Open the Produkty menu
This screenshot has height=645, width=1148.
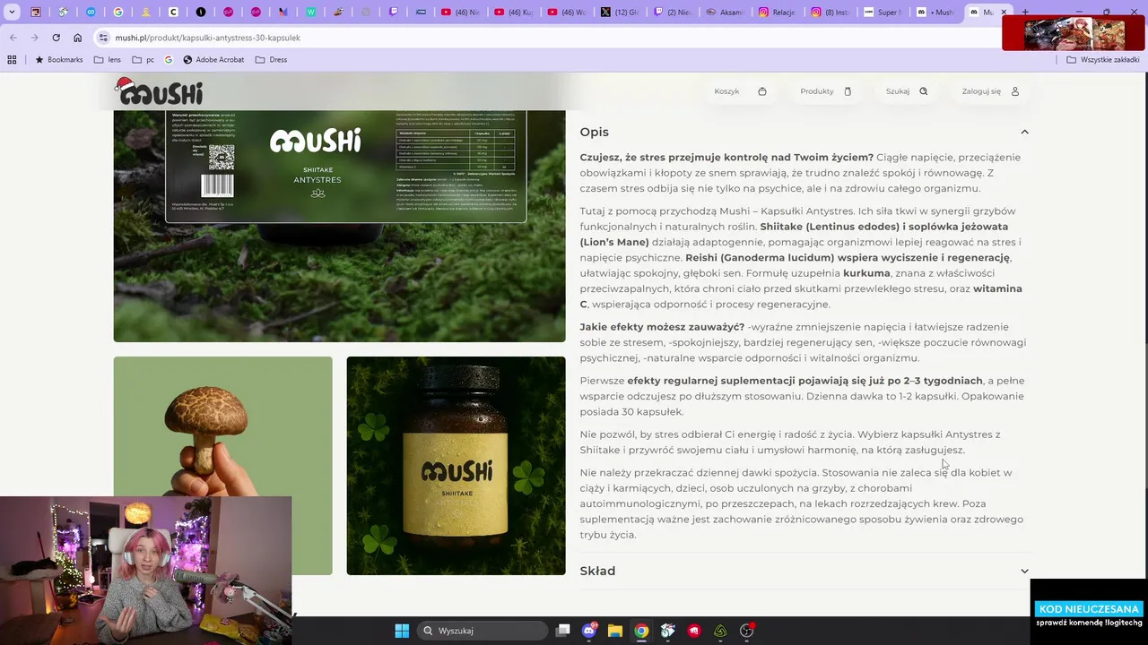[x=816, y=91]
